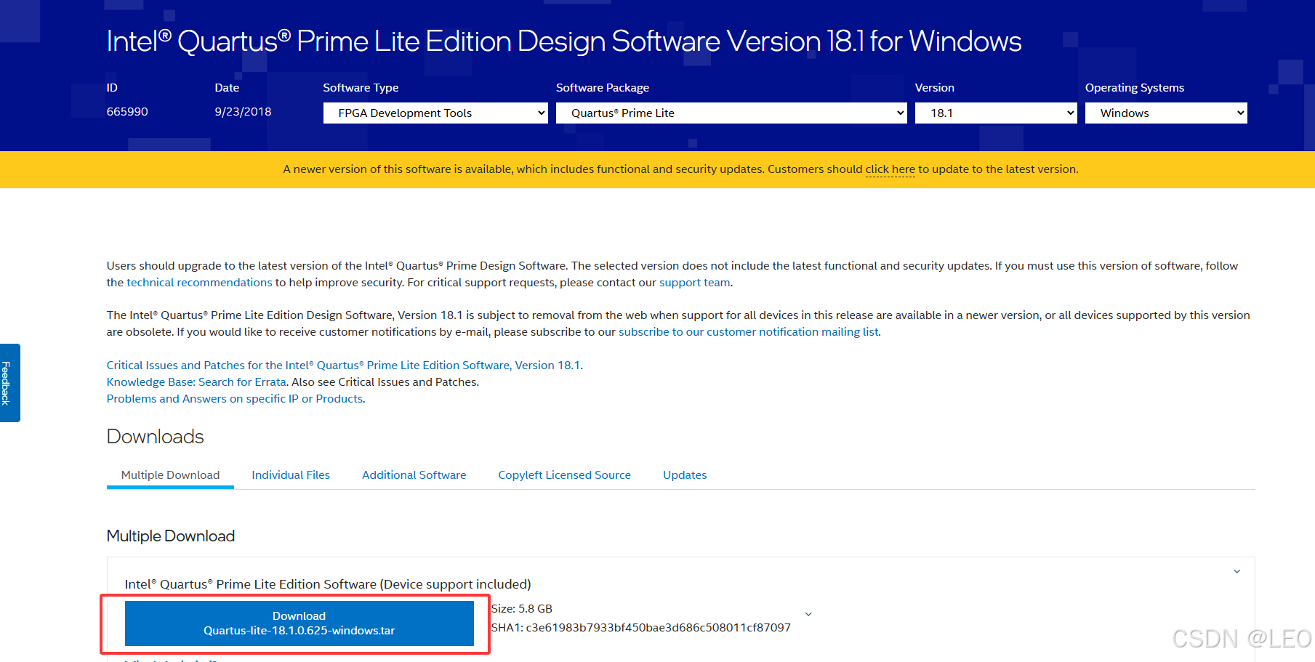The image size is (1315, 662).
Task: Open the Additional Software tab
Action: [x=414, y=475]
